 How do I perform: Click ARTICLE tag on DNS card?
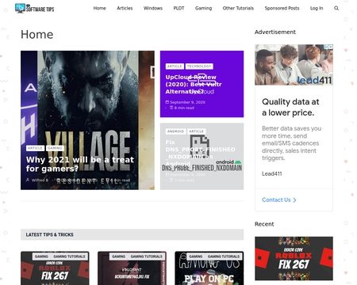197,131
